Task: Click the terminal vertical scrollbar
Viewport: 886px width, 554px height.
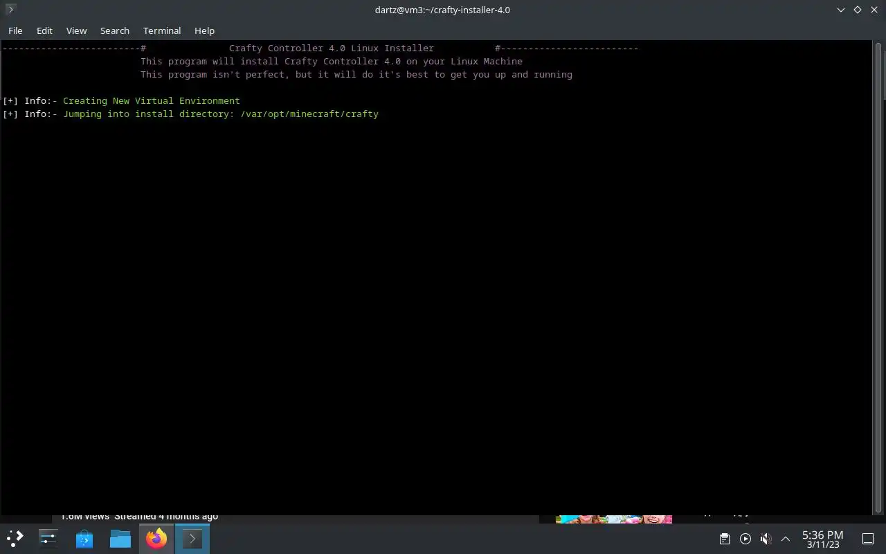Action: pyautogui.click(x=879, y=277)
